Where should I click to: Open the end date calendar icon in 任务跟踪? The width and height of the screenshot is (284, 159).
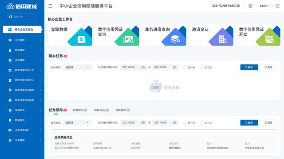tap(175, 123)
